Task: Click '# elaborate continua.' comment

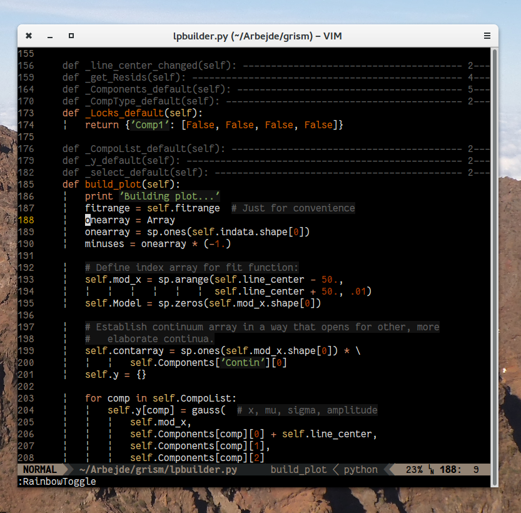Action: (149, 339)
